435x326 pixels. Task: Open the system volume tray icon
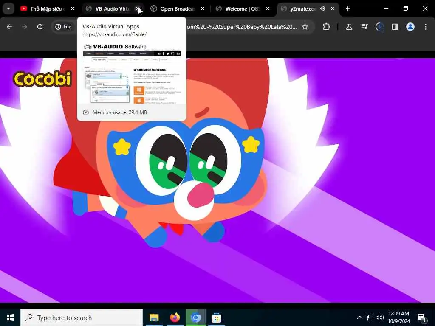coord(380,318)
